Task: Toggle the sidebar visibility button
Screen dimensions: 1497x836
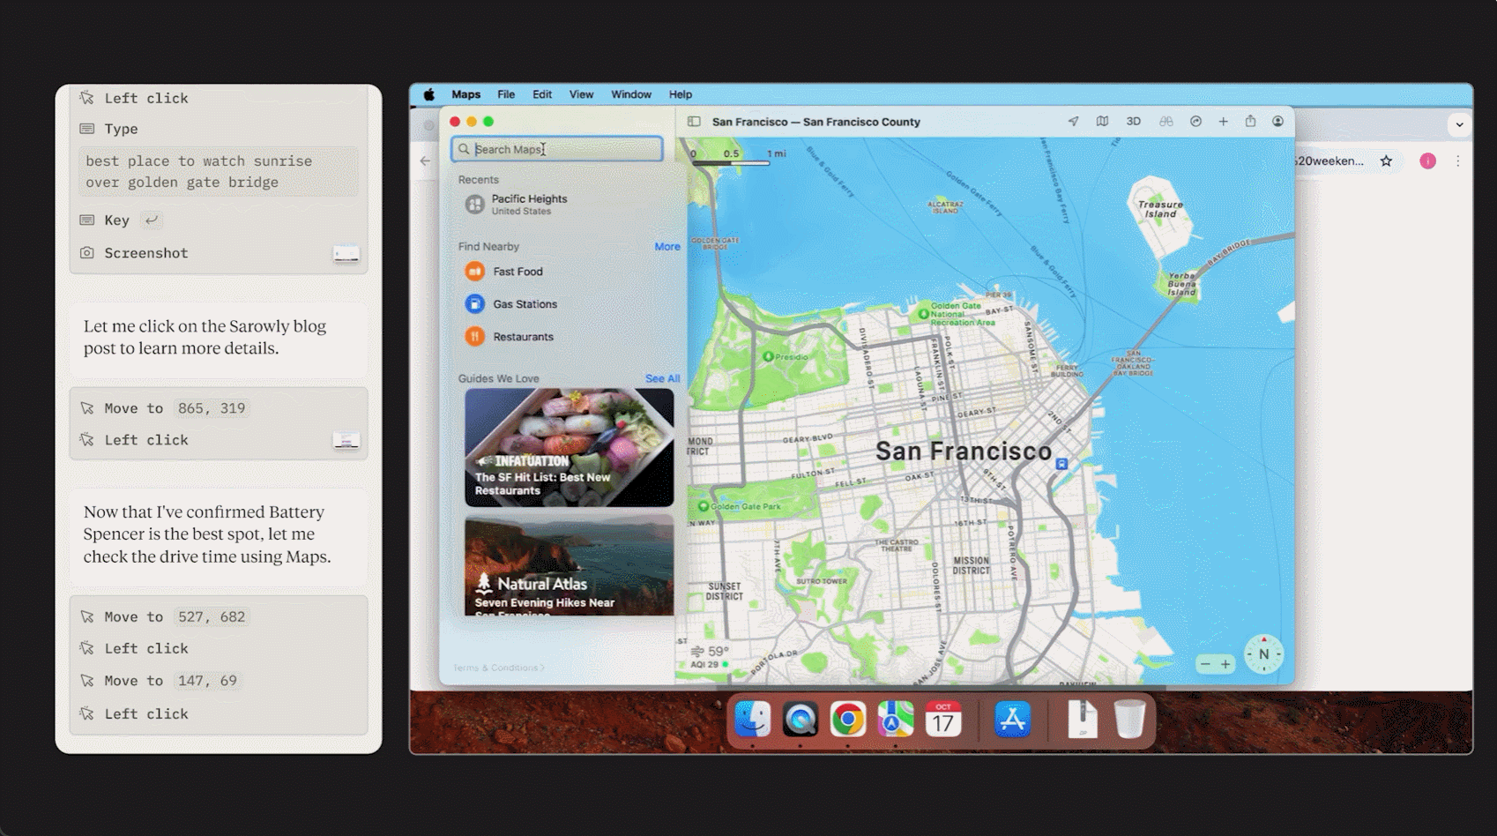Action: 694,122
